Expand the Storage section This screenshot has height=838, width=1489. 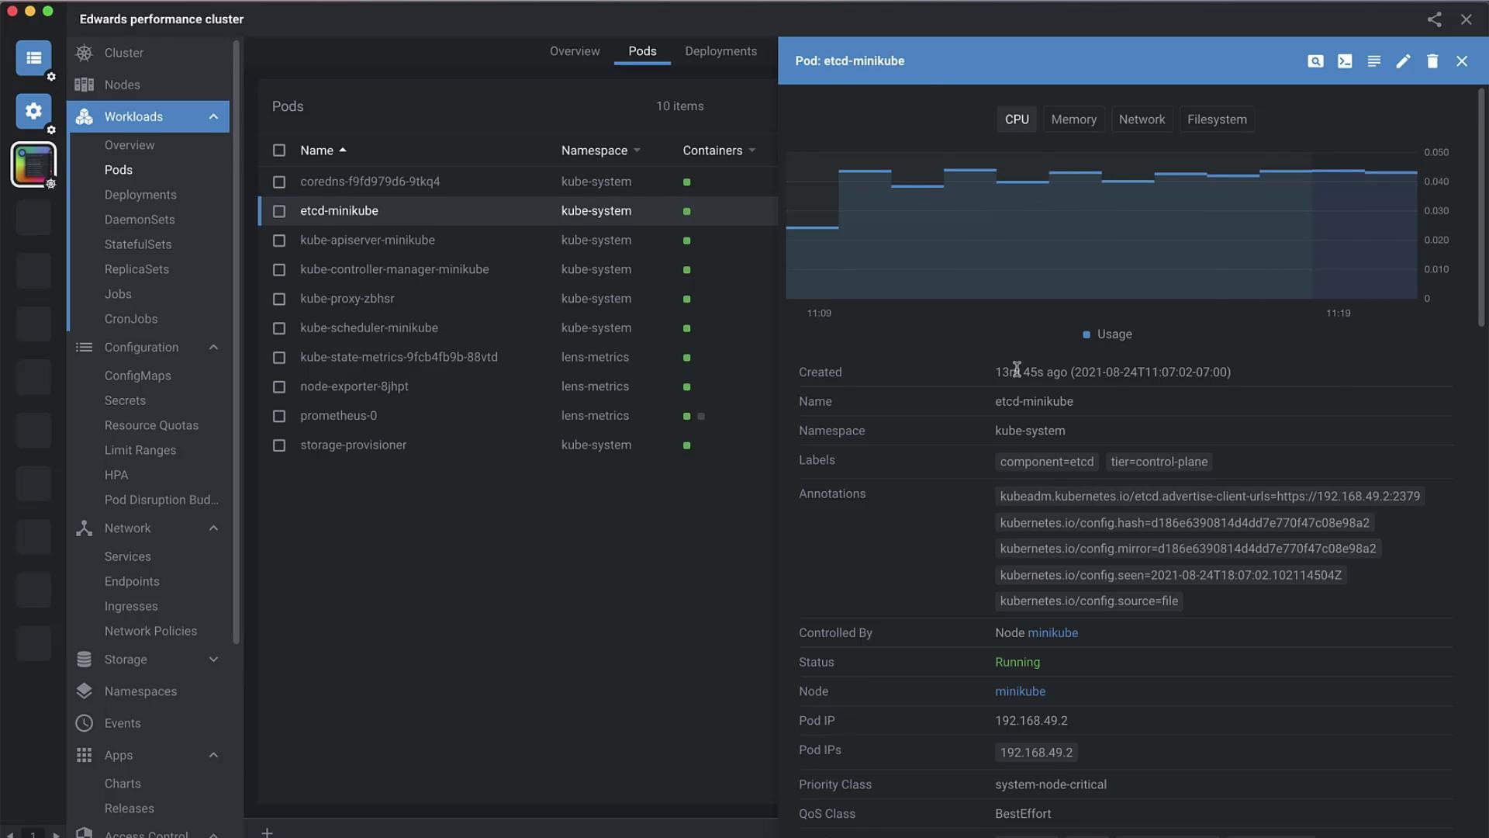(x=213, y=660)
